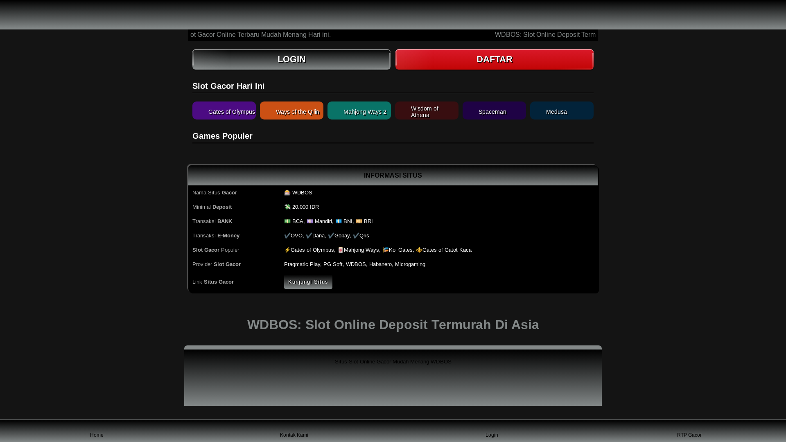Click the Situs Slot Online Gacor Mudah Menang text

click(x=393, y=362)
